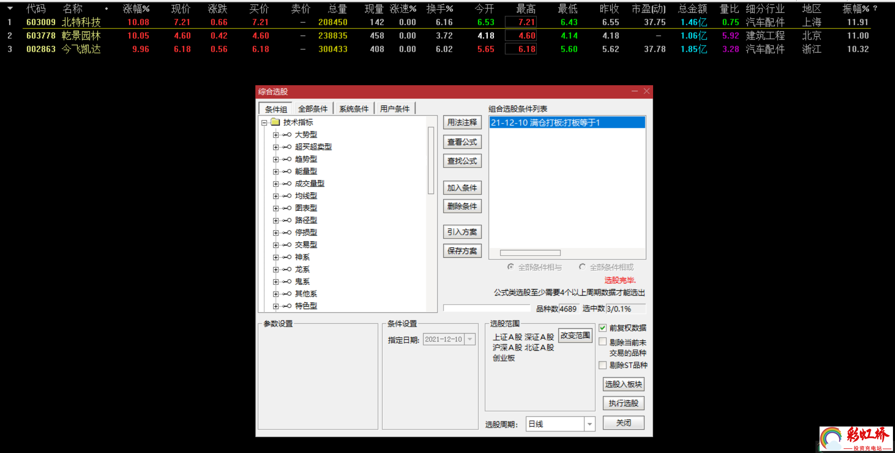Switch to the 用户条件 tab
Viewport: 895px width, 453px height.
[x=394, y=109]
